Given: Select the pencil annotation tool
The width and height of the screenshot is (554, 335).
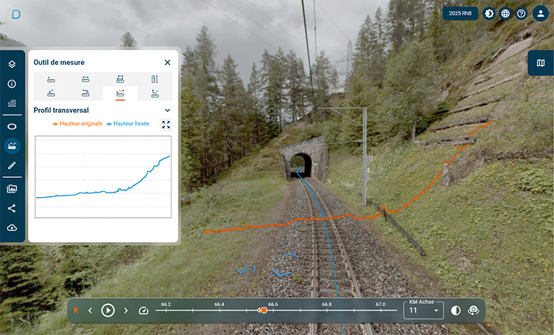Looking at the screenshot, I should click(x=12, y=165).
